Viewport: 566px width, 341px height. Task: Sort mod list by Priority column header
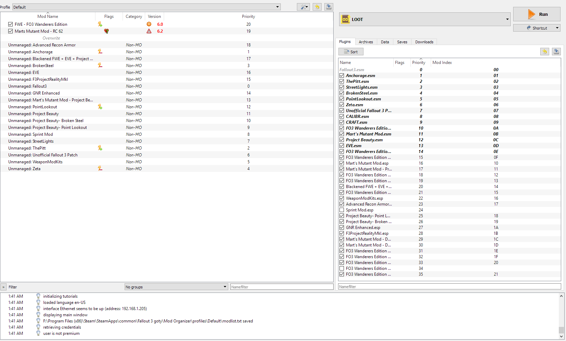click(249, 16)
